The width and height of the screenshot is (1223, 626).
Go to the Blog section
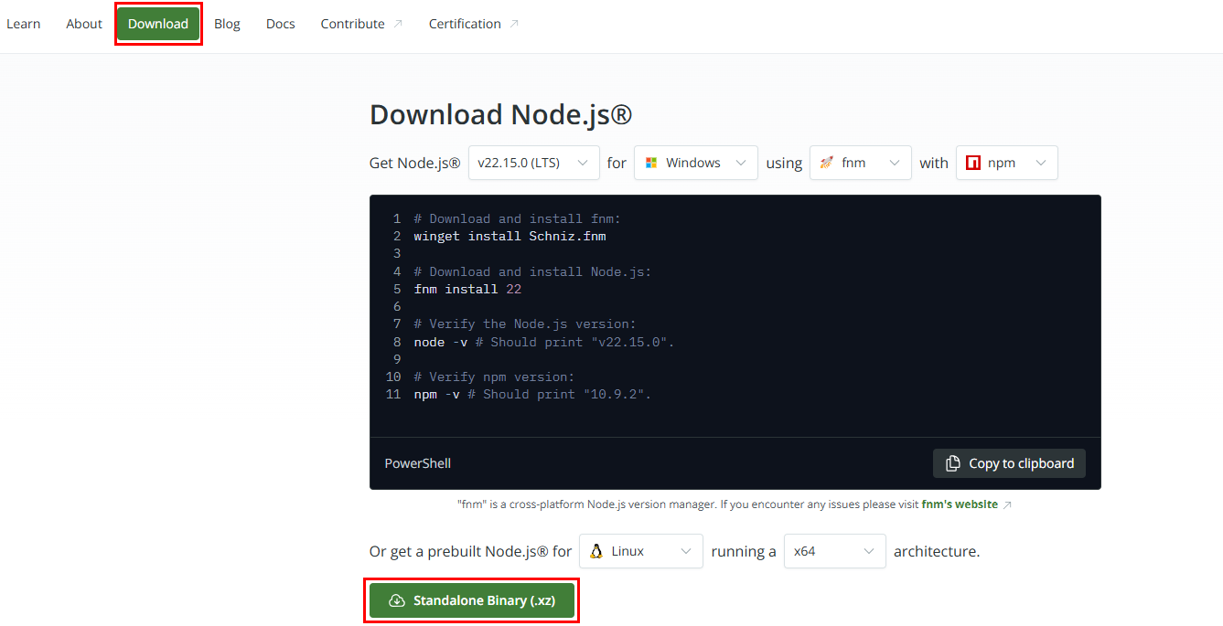(x=227, y=24)
